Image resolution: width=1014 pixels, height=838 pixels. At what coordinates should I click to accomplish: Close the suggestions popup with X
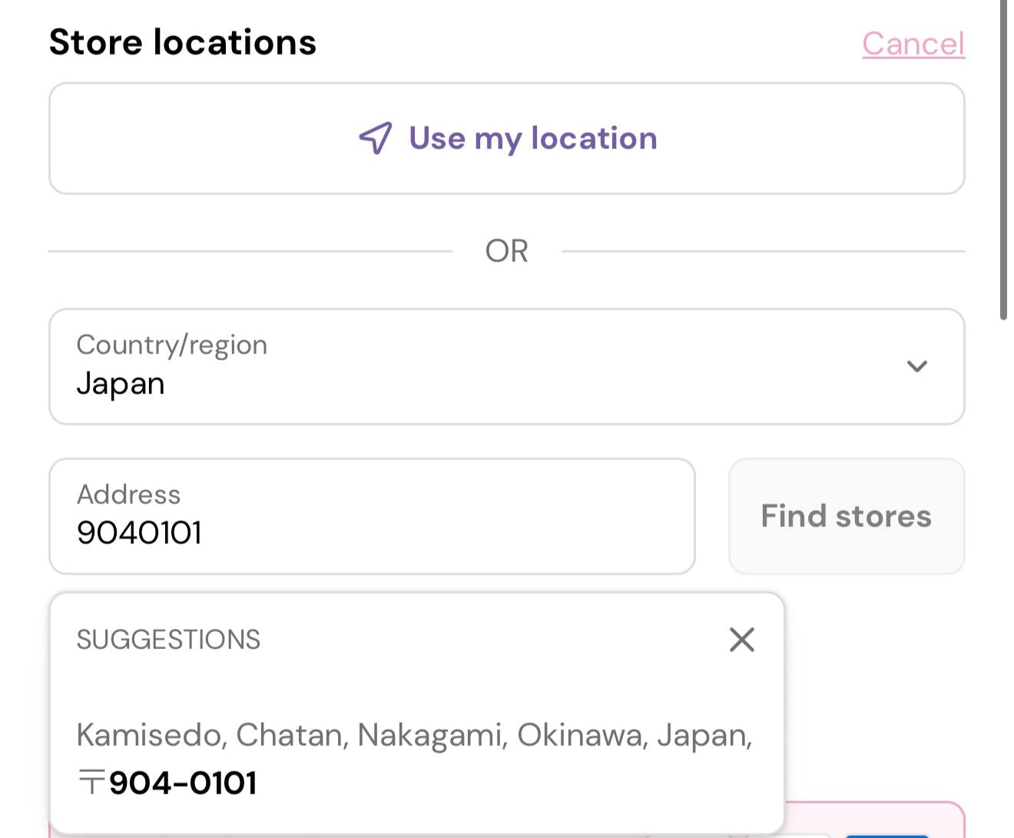(x=741, y=639)
